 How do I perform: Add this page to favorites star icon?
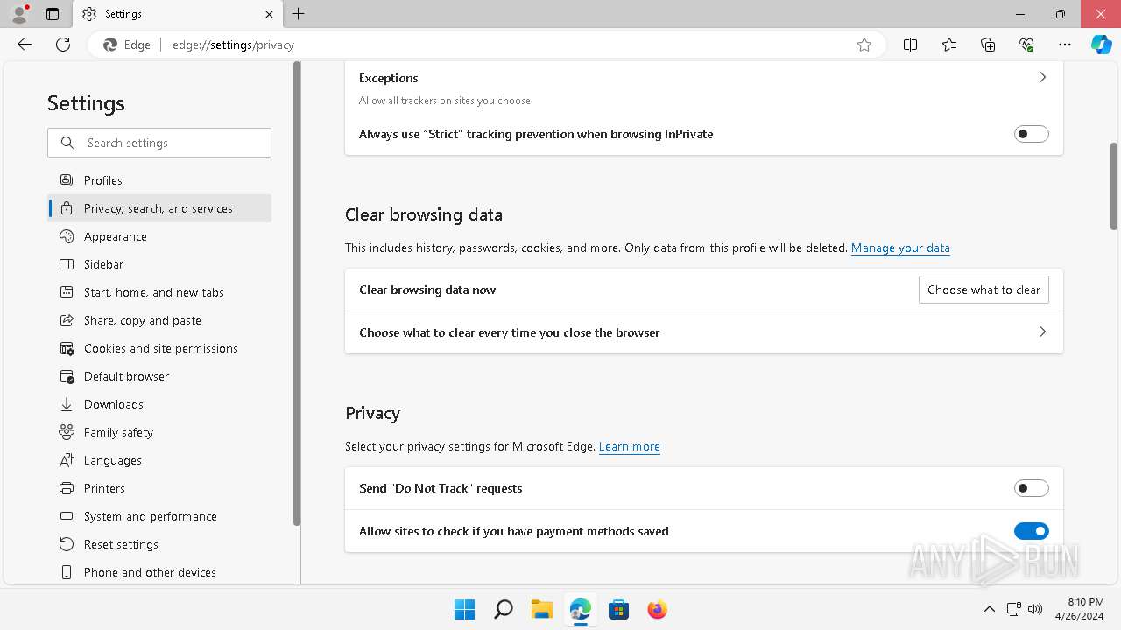click(x=864, y=45)
